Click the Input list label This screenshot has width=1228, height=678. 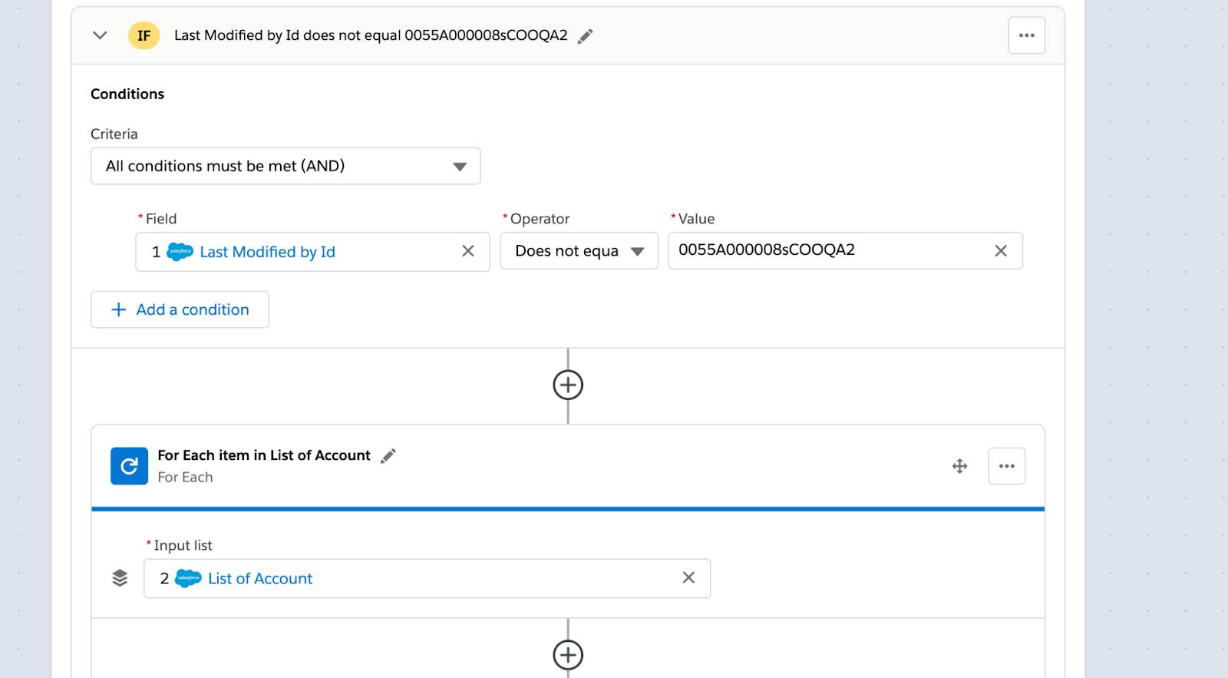coord(183,545)
